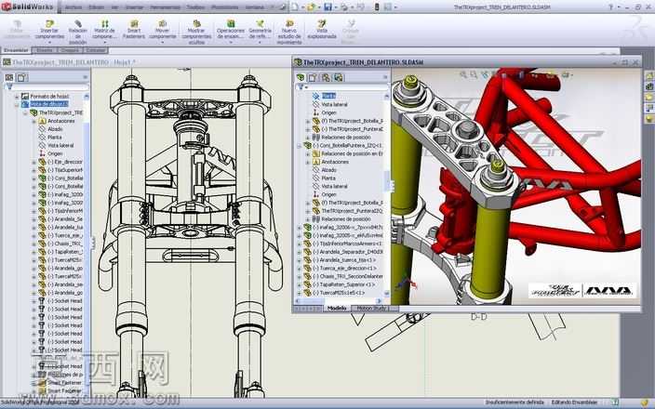Open the Herramientas menu
This screenshot has height=409, width=655.
click(165, 7)
